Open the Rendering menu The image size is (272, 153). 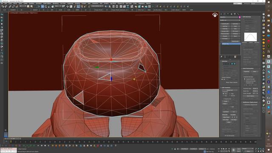pyautogui.click(x=56, y=3)
